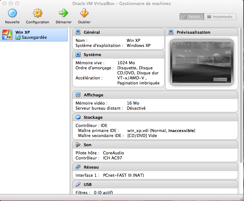
Task: Click the Général section monitor icon
Action: pyautogui.click(x=78, y=32)
